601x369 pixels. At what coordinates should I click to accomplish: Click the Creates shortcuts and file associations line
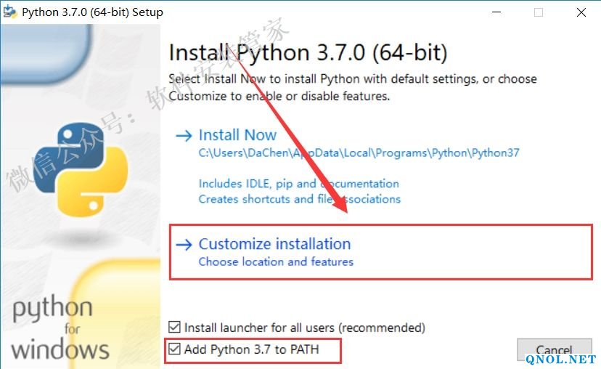pyautogui.click(x=299, y=199)
